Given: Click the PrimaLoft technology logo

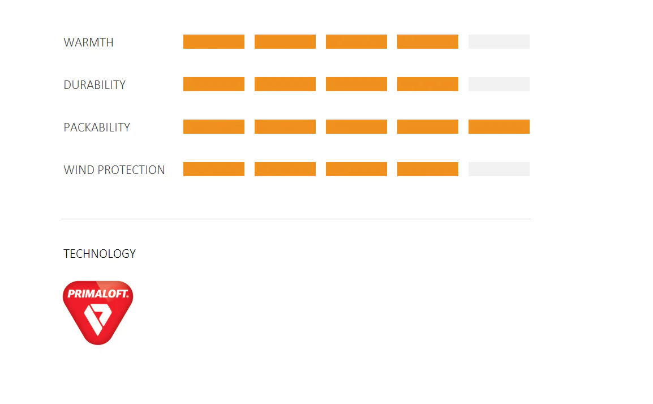Looking at the screenshot, I should [x=98, y=313].
